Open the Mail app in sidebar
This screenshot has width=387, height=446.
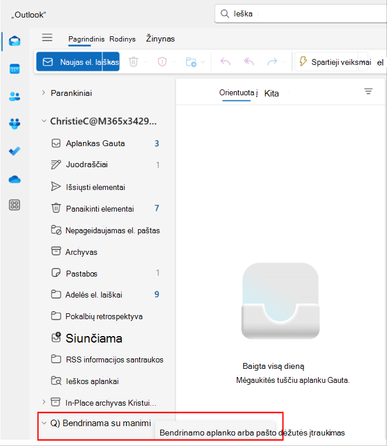(15, 41)
